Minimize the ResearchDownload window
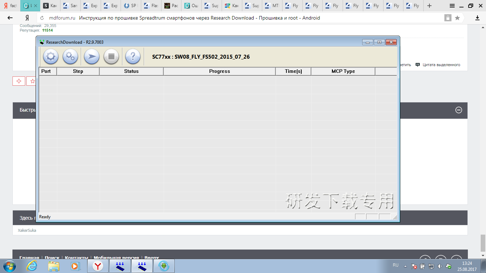This screenshot has height=273, width=486. (368, 42)
